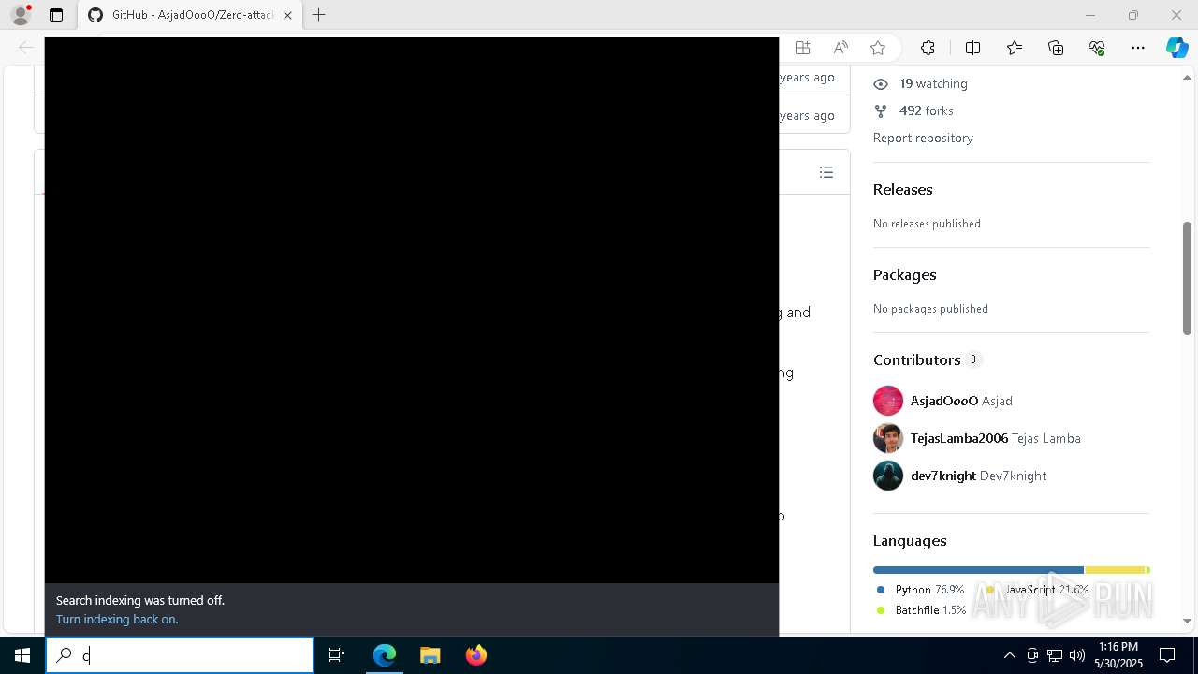Open the README outline list icon
Image resolution: width=1198 pixels, height=674 pixels.
[826, 172]
